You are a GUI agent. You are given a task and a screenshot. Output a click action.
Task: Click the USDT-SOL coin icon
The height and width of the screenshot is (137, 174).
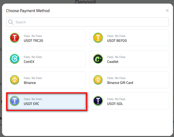click(x=98, y=101)
